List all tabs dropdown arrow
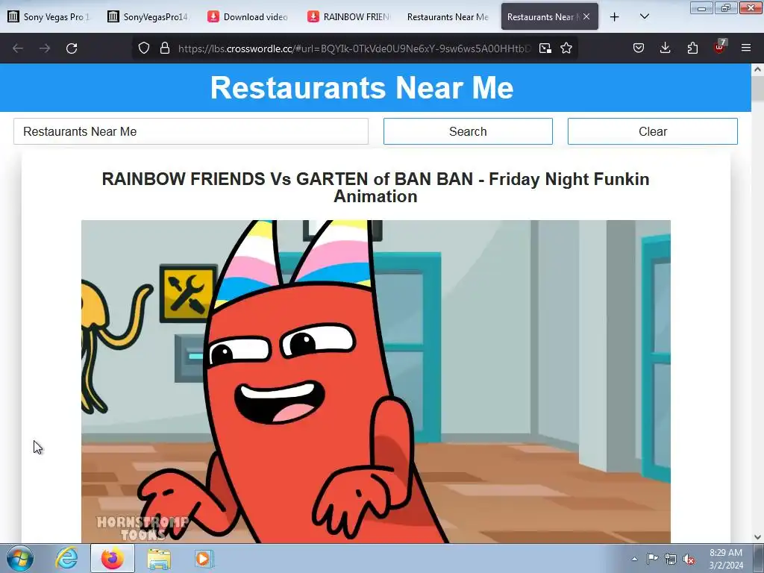The image size is (764, 573). point(644,16)
